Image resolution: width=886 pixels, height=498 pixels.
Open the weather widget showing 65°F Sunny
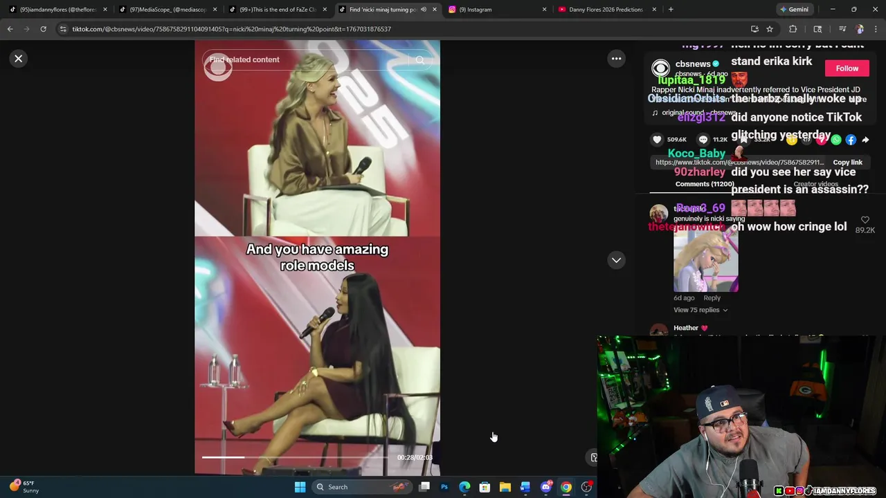pos(24,487)
